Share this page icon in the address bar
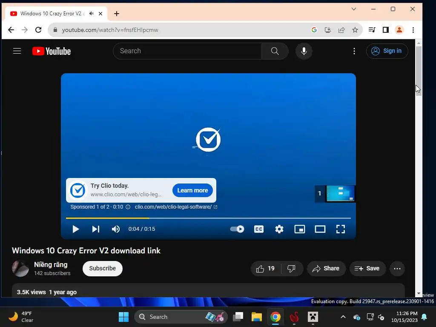The image size is (436, 327). tap(341, 30)
